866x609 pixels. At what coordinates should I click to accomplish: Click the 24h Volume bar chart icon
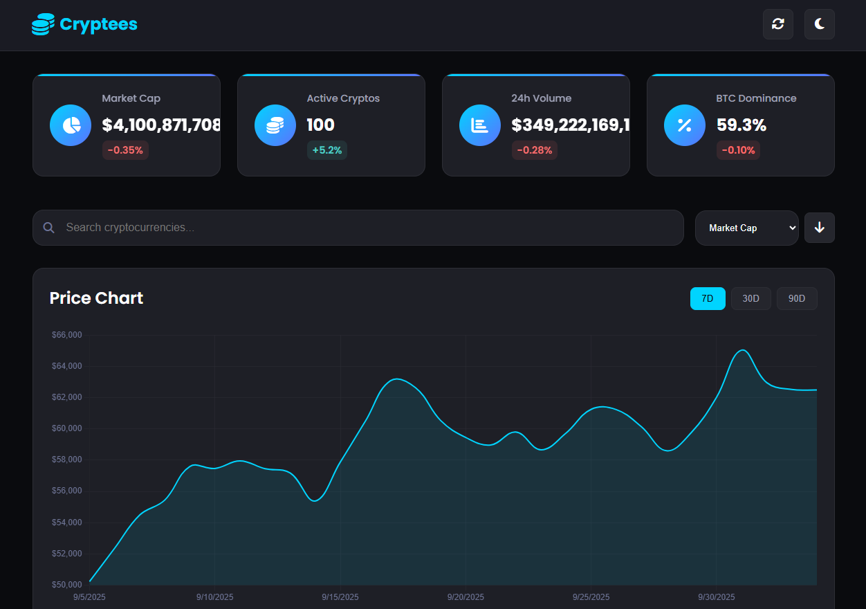tap(480, 125)
